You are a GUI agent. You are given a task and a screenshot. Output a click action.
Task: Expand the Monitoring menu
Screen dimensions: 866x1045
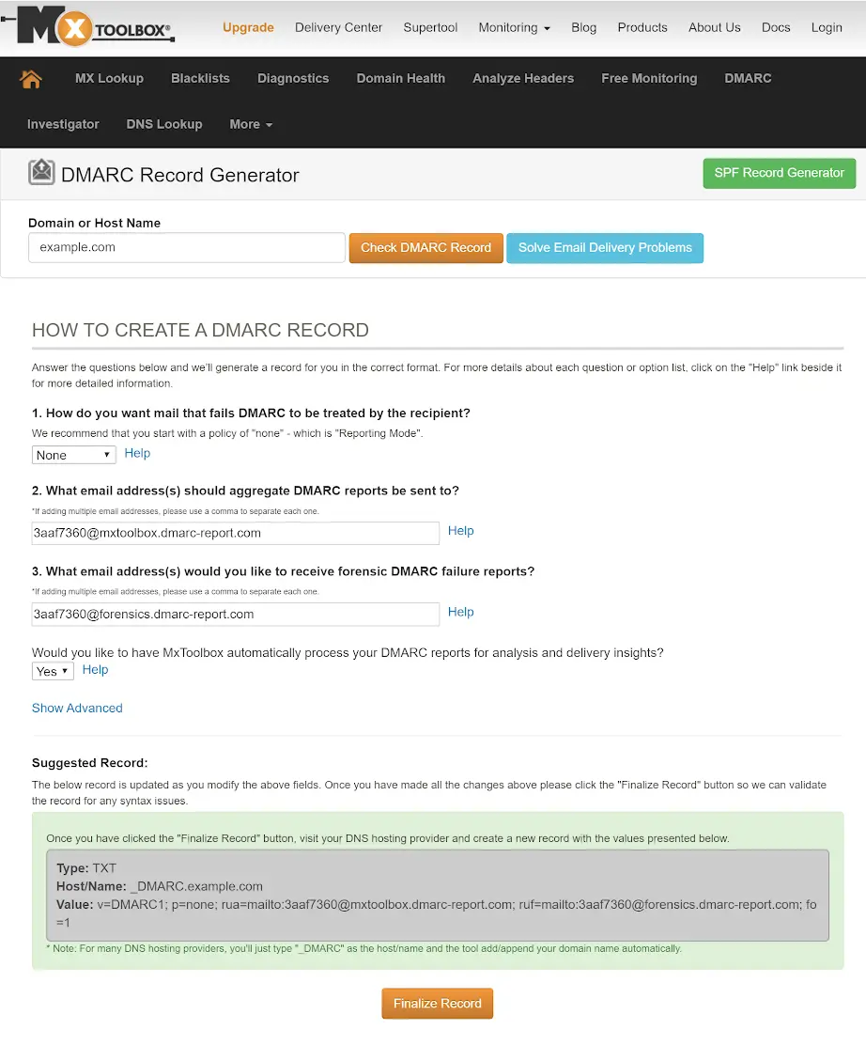[x=514, y=27]
